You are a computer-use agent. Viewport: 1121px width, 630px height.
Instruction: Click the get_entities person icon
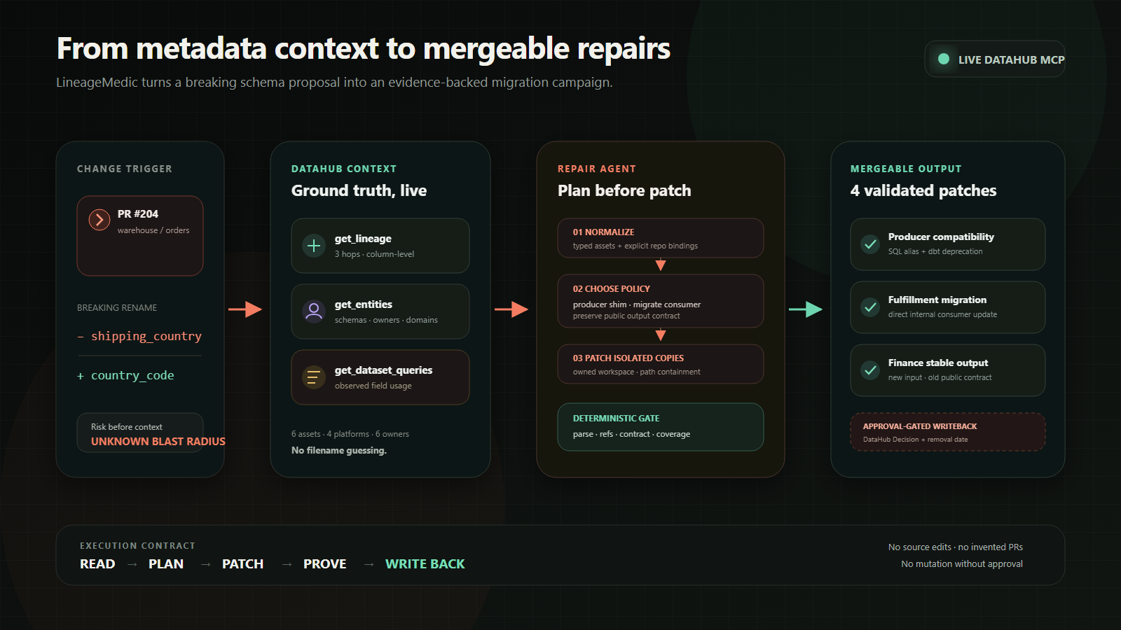(314, 311)
